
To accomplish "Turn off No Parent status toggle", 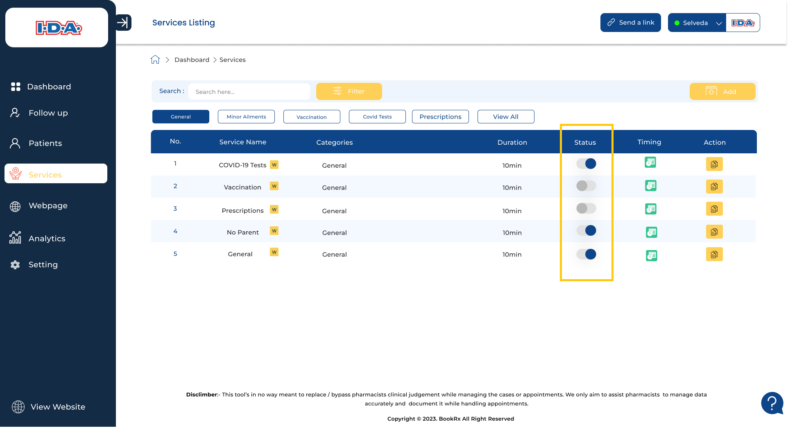I will point(586,231).
